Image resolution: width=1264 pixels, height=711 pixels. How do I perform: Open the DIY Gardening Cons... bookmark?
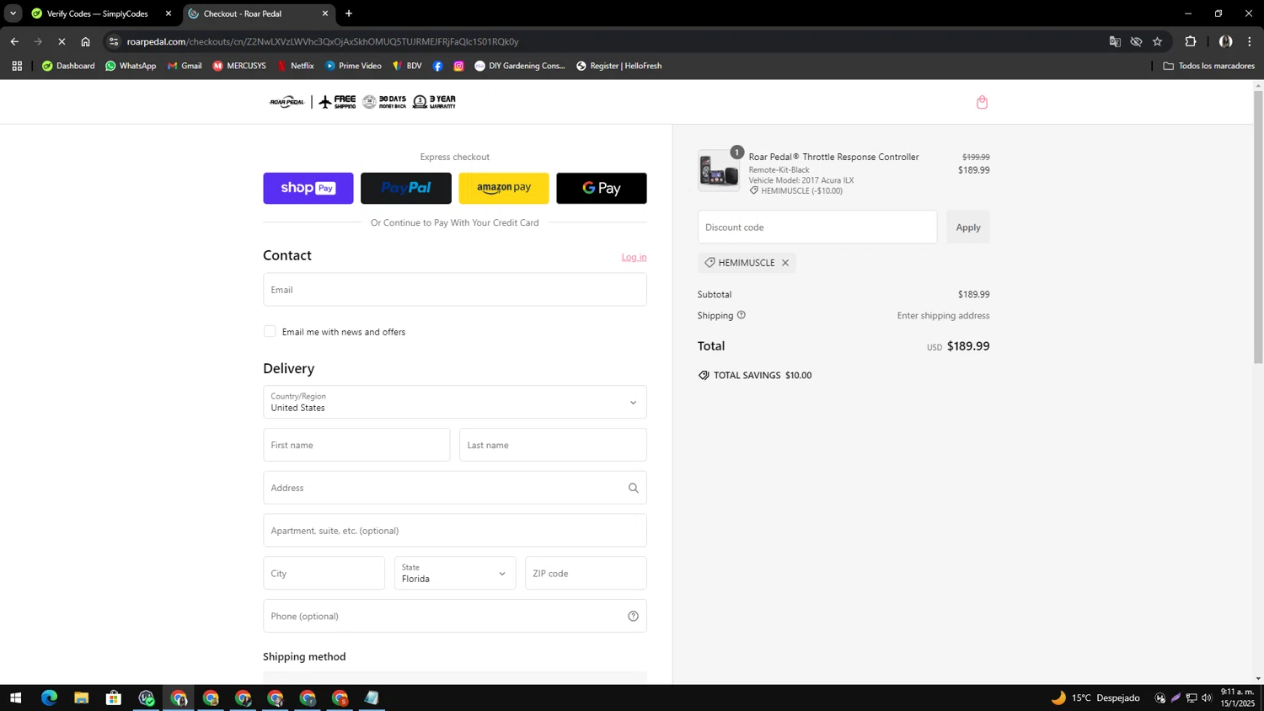coord(520,66)
